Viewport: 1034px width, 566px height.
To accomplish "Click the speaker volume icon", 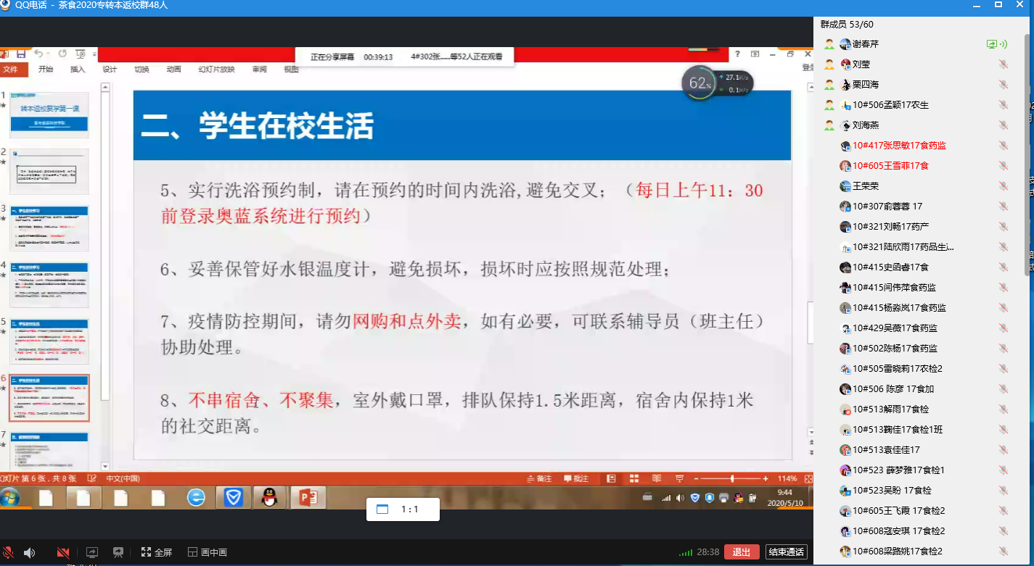I will point(29,552).
